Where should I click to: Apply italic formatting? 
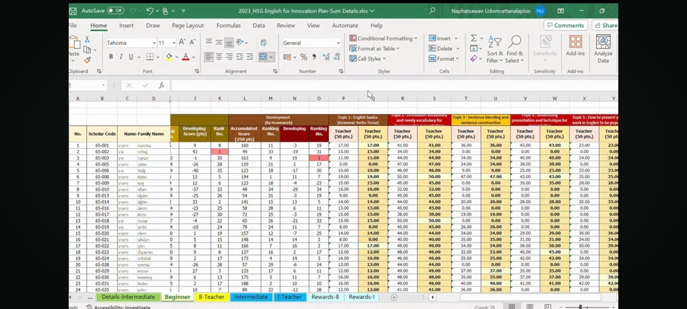tap(120, 57)
